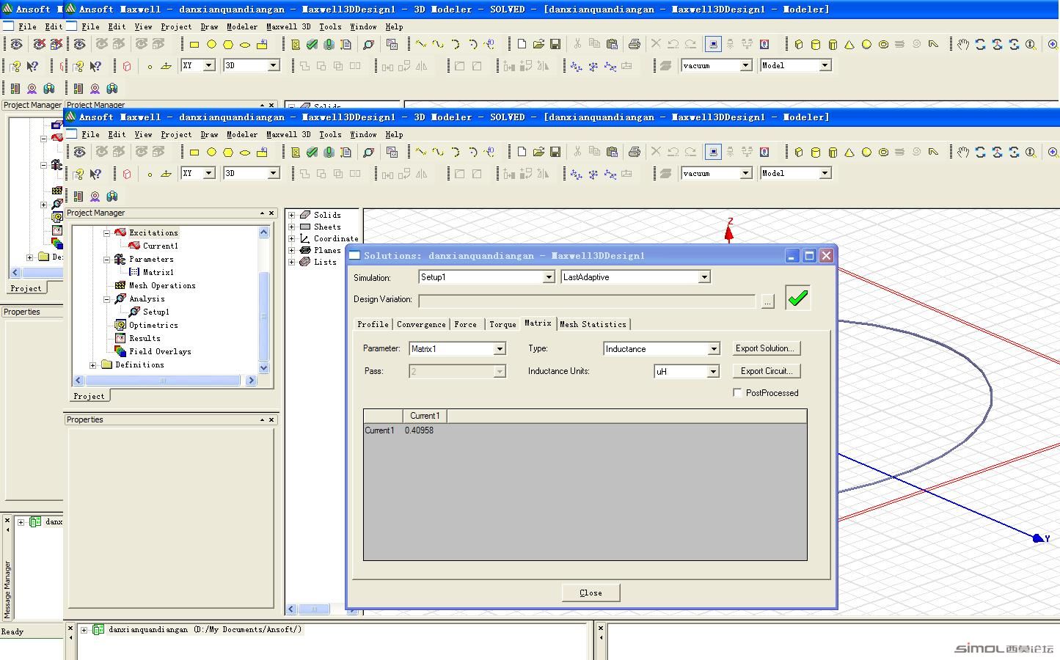Click Export Circuit button
This screenshot has width=1060, height=660.
click(x=766, y=371)
